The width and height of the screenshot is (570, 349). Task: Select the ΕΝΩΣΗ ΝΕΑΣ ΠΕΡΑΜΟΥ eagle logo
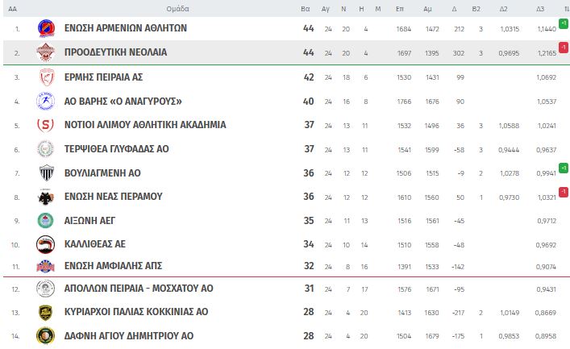click(46, 197)
